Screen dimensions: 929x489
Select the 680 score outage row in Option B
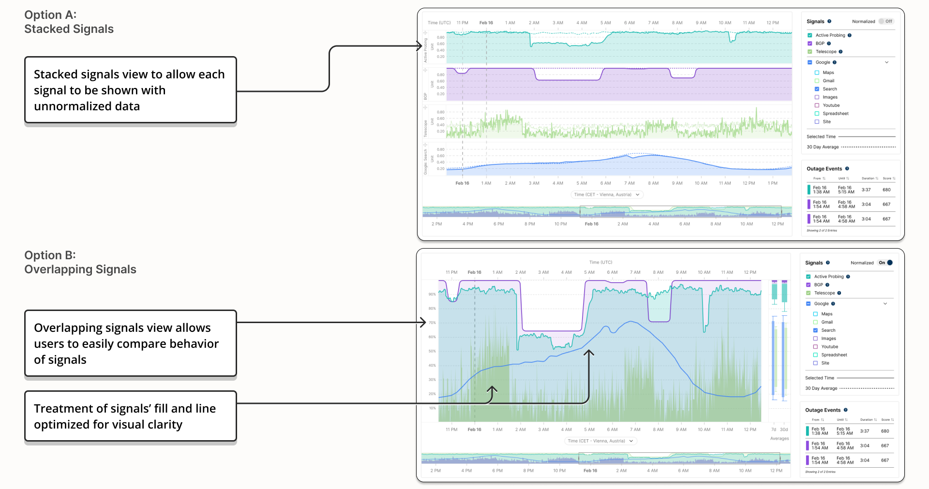[x=849, y=431]
